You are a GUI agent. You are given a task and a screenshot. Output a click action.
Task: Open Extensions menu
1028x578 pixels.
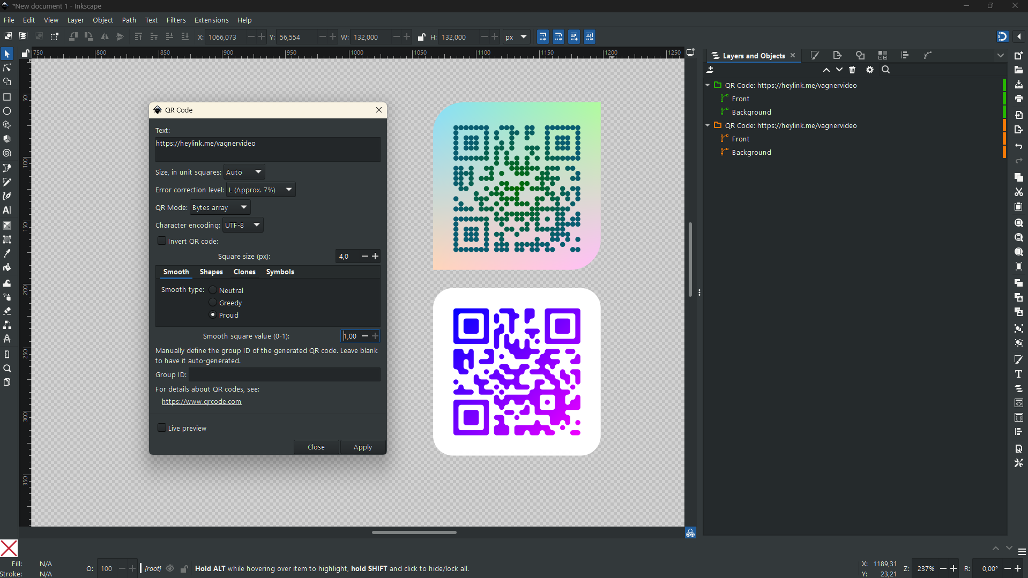coord(211,20)
